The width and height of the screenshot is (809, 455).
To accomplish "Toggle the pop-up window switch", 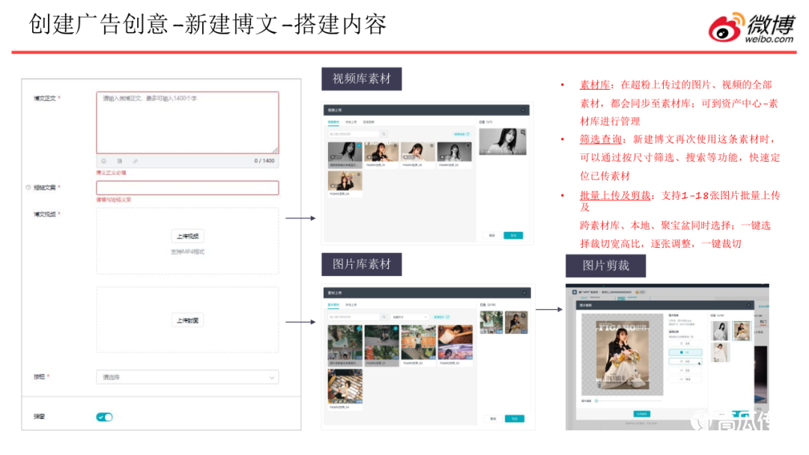I will click(104, 417).
